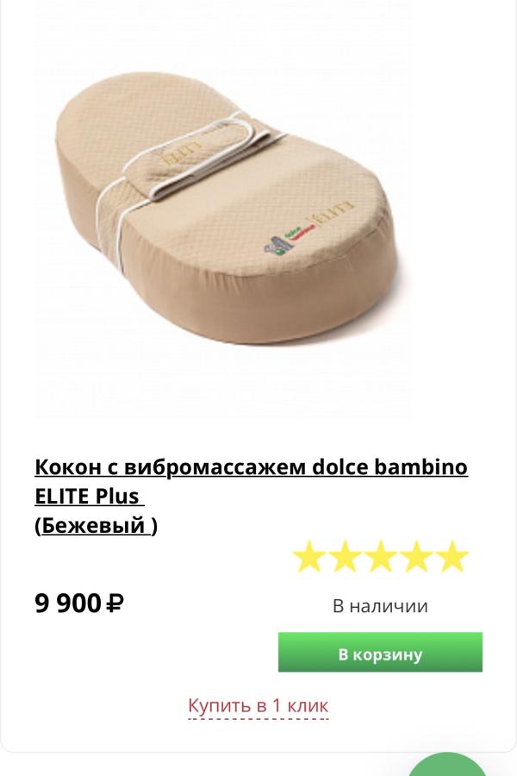Click the ruble currency sign
Image resolution: width=517 pixels, height=776 pixels.
115,604
